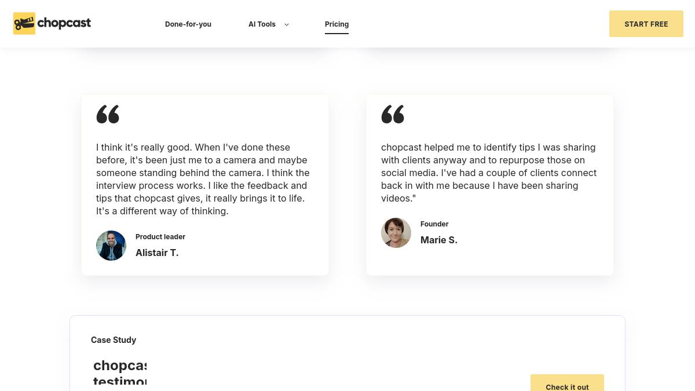
Task: Click the Case Study heading
Action: [x=114, y=340]
